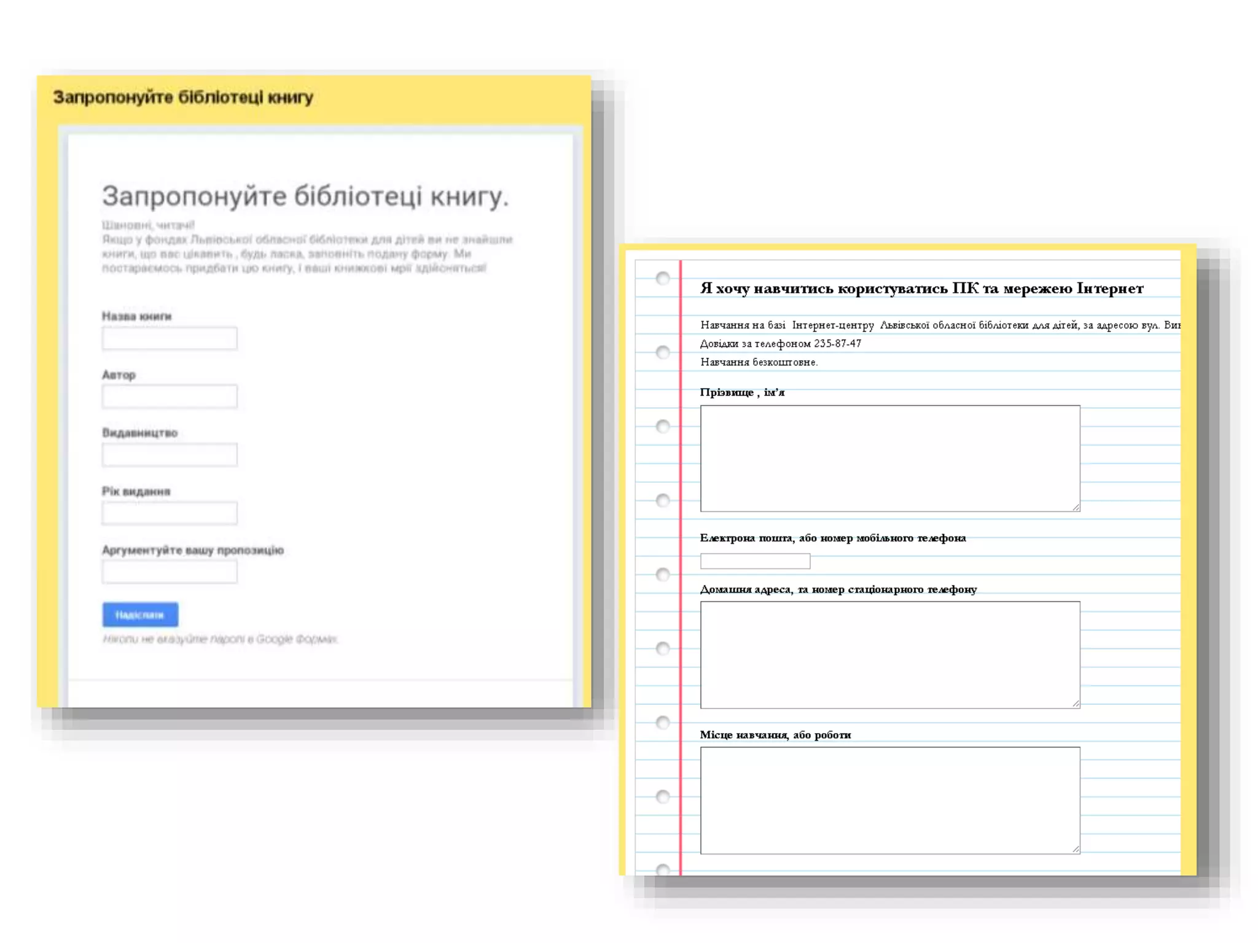
Task: Focus the 'Автор' input box
Action: pos(170,397)
